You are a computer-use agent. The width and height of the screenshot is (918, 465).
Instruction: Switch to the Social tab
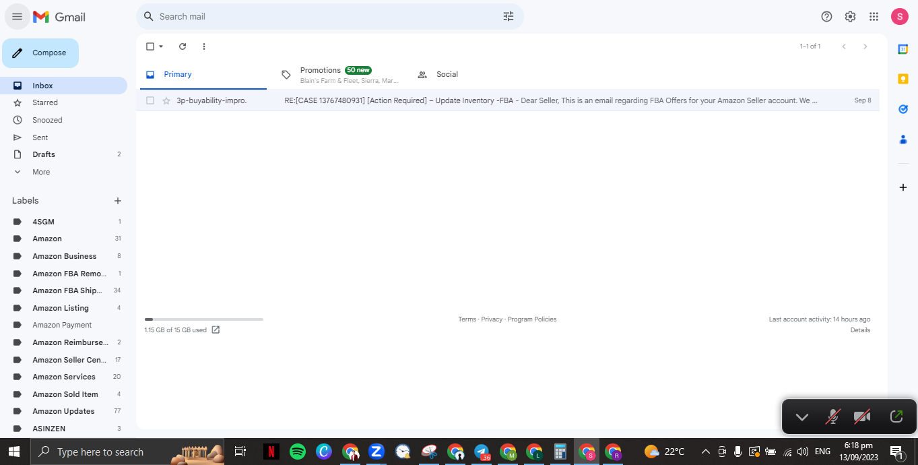pos(475,74)
